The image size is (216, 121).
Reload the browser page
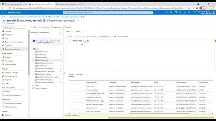click(x=10, y=8)
